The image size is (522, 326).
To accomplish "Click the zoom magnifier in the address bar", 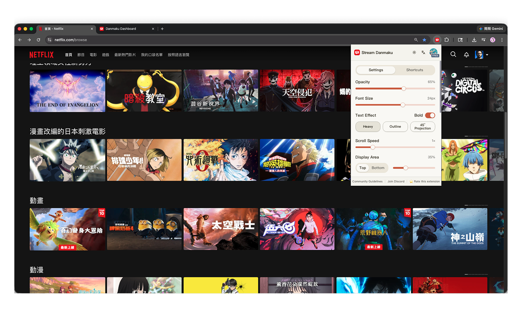I will click(x=416, y=40).
